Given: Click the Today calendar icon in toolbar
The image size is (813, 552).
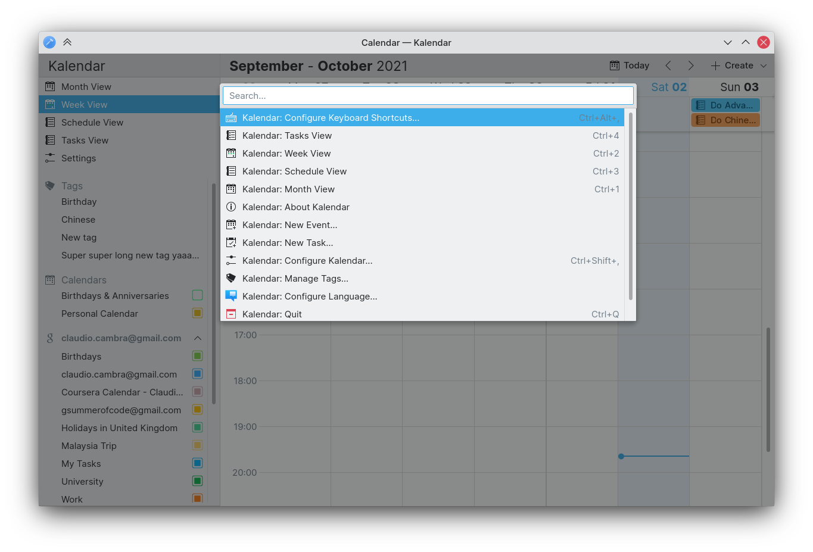Looking at the screenshot, I should [x=615, y=66].
